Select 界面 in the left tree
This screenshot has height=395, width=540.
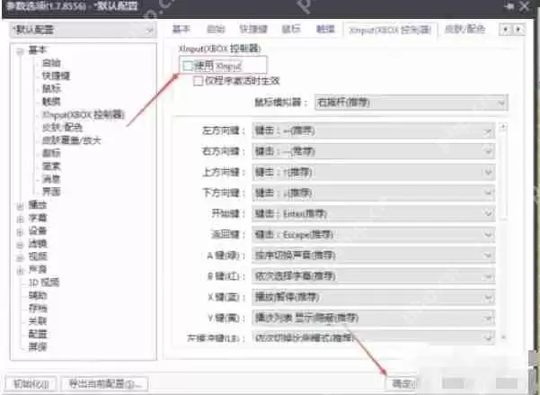tap(51, 192)
